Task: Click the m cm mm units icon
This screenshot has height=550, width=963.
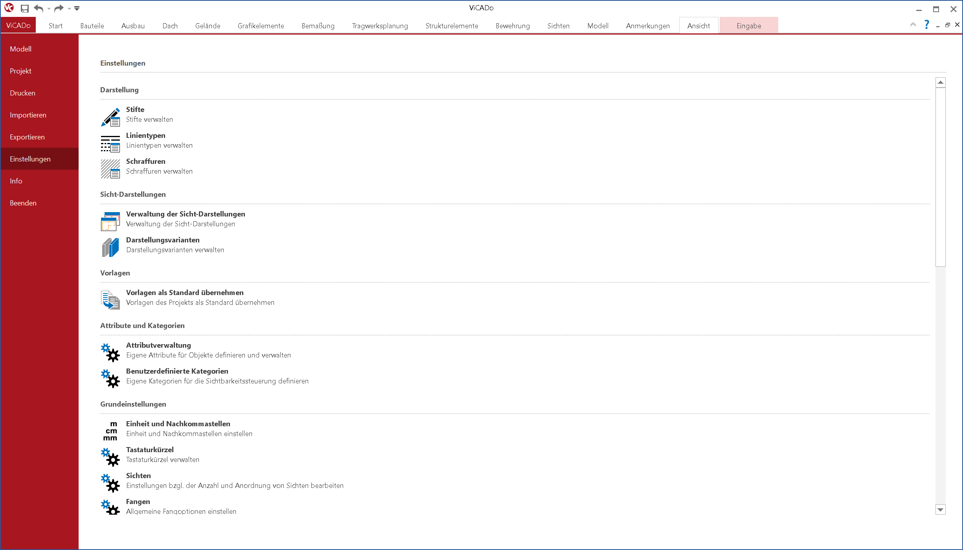Action: point(110,431)
